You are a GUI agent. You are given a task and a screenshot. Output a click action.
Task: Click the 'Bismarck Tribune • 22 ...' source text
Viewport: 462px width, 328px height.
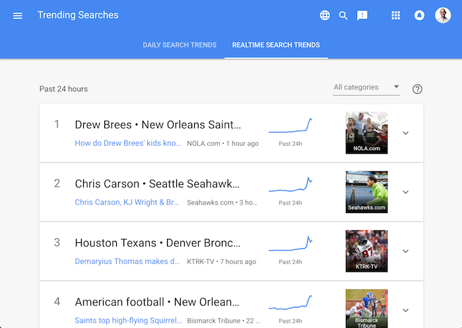coord(224,321)
